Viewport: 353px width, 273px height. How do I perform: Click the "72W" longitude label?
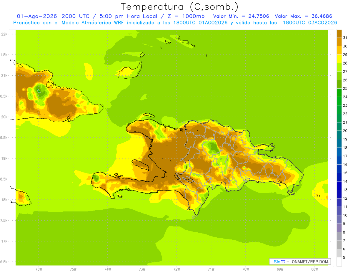pyautogui.click(x=176, y=269)
